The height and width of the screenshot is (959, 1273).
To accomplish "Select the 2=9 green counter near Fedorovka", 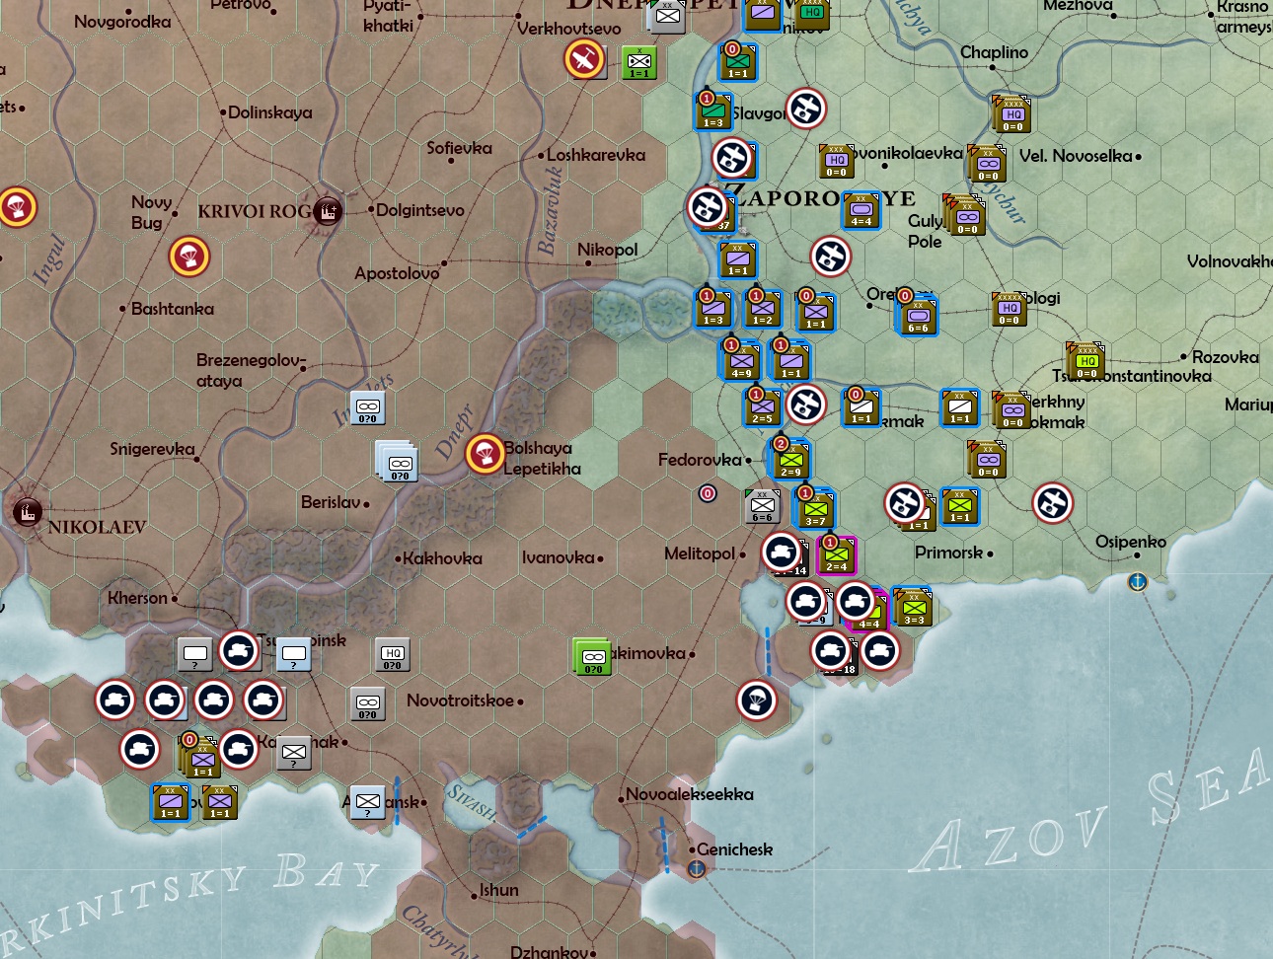I will pos(789,460).
